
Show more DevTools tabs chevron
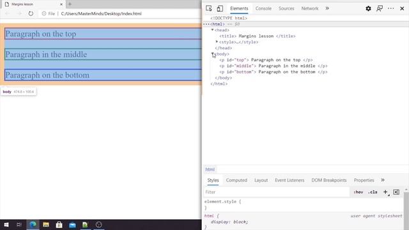click(327, 8)
